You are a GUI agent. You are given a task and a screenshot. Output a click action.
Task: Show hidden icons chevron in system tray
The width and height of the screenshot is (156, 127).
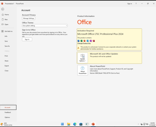click(x=138, y=124)
